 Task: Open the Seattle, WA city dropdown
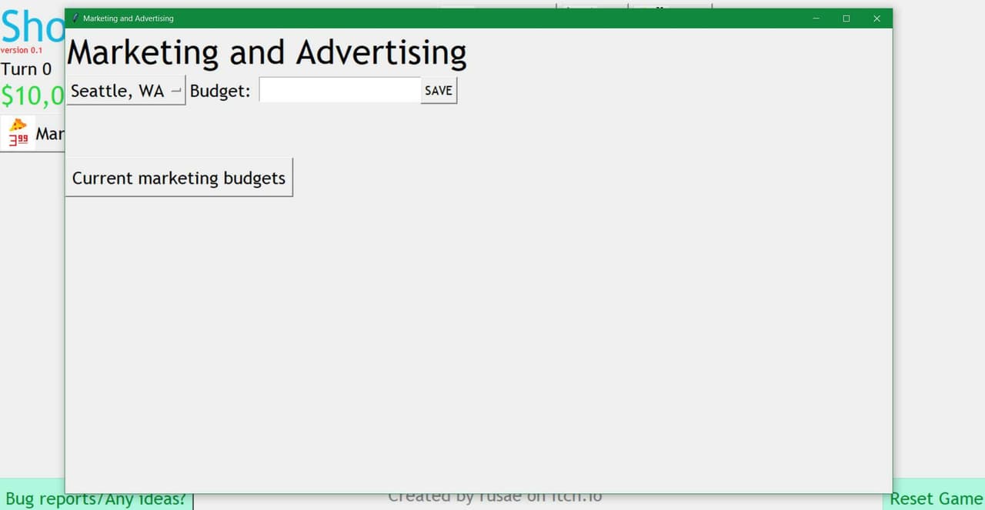pos(125,91)
